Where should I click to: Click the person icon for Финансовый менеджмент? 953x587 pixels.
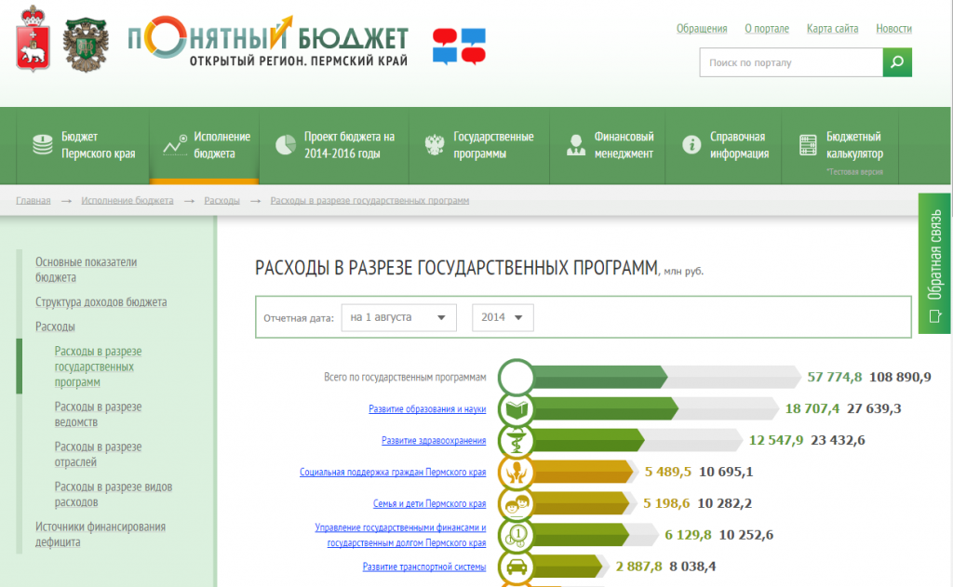(575, 144)
